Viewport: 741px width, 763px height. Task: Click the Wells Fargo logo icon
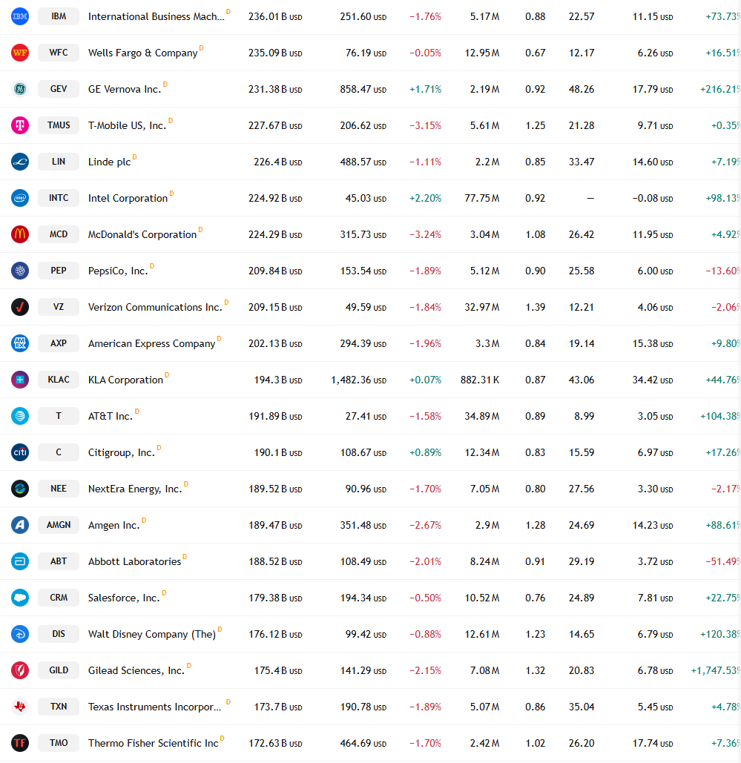coord(20,53)
